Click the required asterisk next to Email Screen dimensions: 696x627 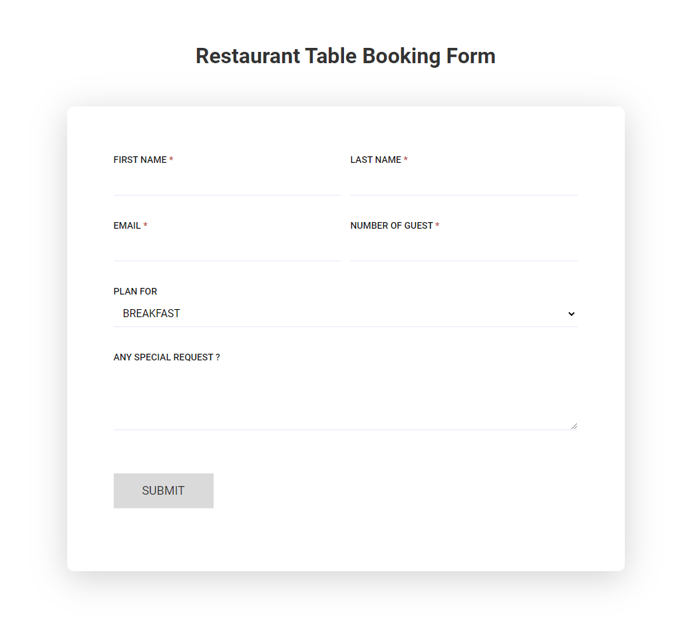coord(146,226)
